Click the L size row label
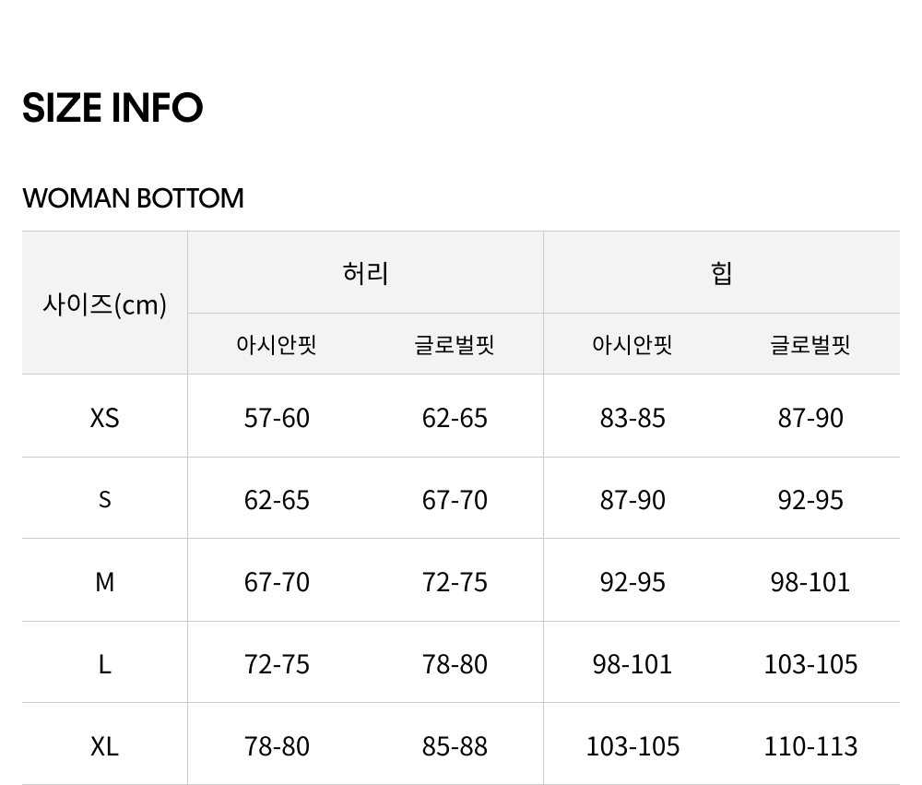This screenshot has width=922, height=785. coord(104,664)
